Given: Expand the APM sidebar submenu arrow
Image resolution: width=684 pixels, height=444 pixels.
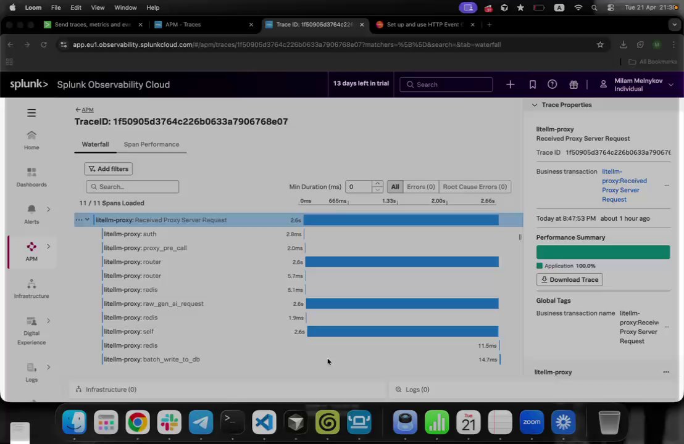Looking at the screenshot, I should click(48, 246).
